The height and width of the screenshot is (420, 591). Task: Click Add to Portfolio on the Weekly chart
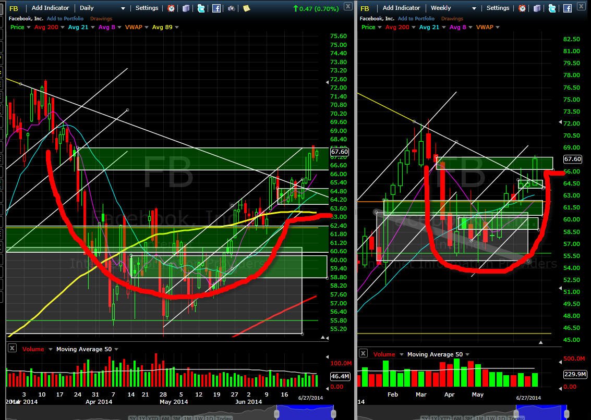[x=416, y=18]
